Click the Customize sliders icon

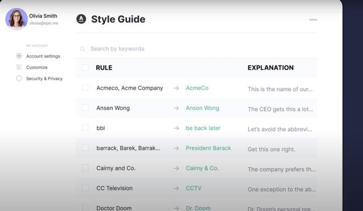pyautogui.click(x=19, y=67)
